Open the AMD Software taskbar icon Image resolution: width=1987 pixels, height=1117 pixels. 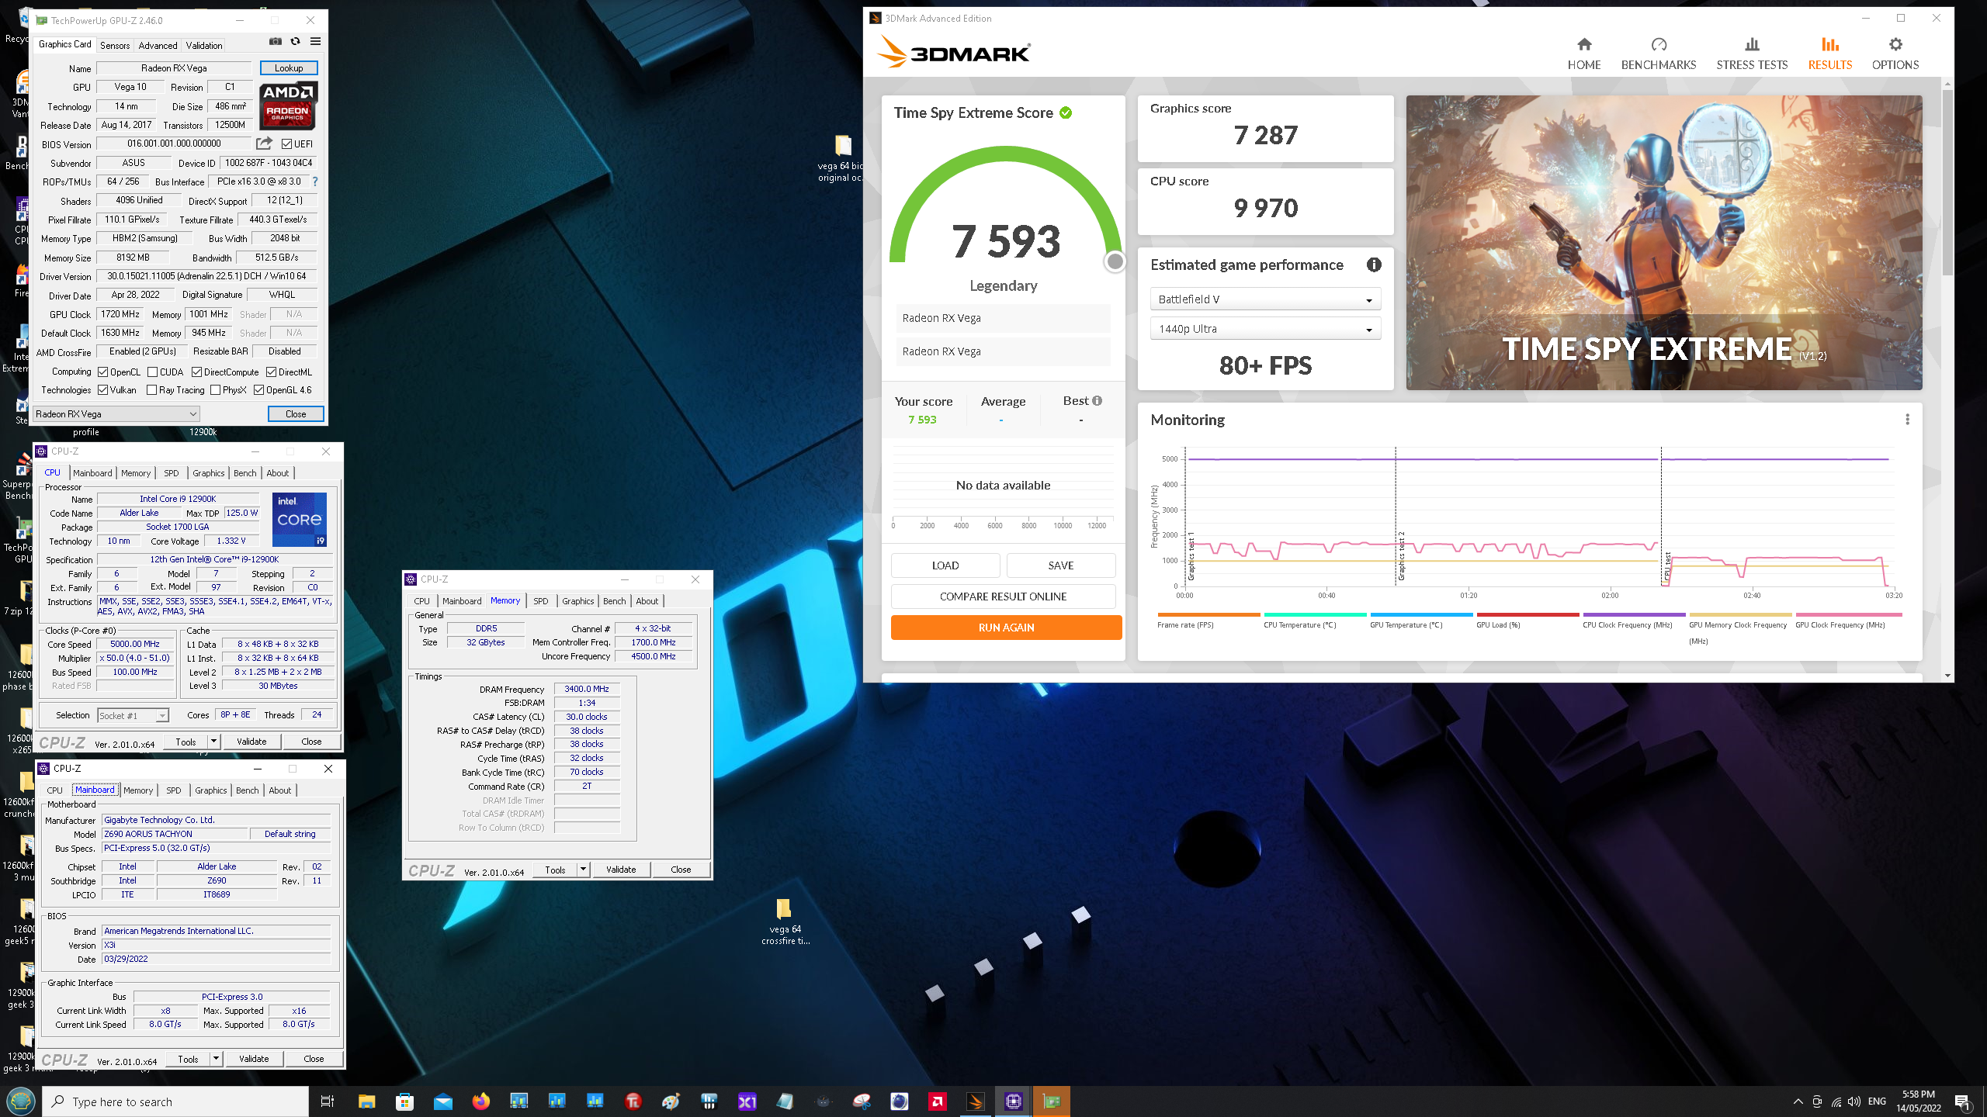pos(938,1101)
